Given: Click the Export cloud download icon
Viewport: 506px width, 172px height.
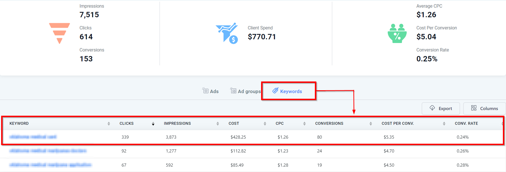Looking at the screenshot, I should point(432,108).
